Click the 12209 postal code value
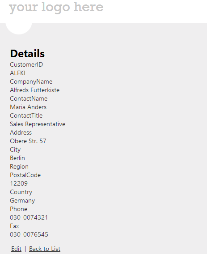The width and height of the screenshot is (207, 254). [19, 183]
